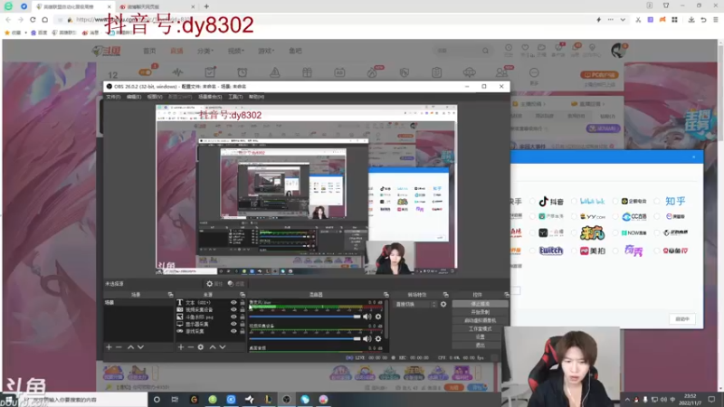The width and height of the screenshot is (724, 407).
Task: Open the warning triangle icon in Douyu toolbar
Action: pyautogui.click(x=275, y=72)
